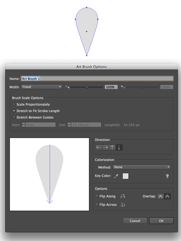Click into the brush Name text field
181x241 pixels.
(97, 79)
